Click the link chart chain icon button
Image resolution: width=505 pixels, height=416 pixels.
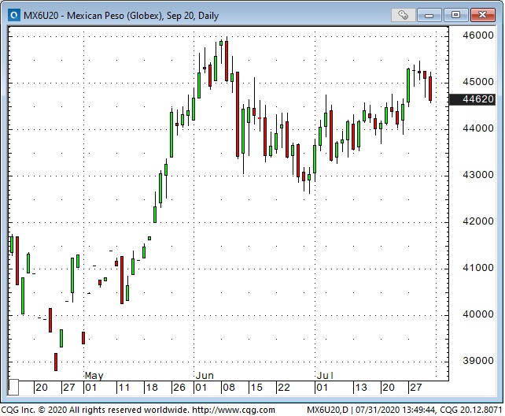coord(403,15)
